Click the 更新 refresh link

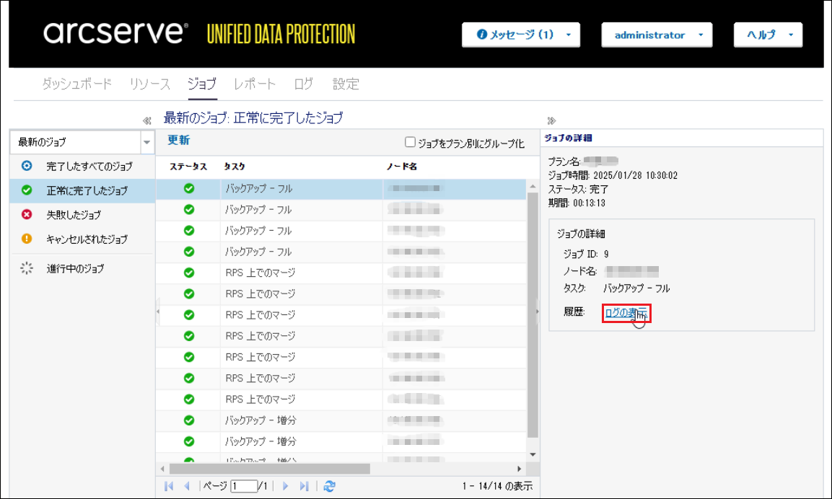(x=179, y=140)
